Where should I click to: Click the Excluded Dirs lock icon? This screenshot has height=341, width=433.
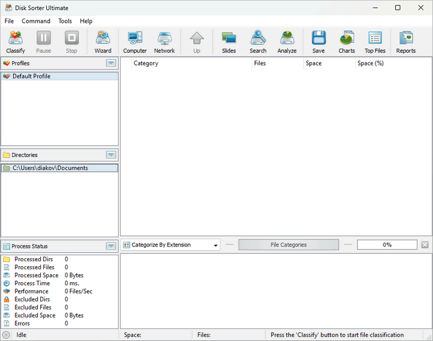[x=7, y=300]
